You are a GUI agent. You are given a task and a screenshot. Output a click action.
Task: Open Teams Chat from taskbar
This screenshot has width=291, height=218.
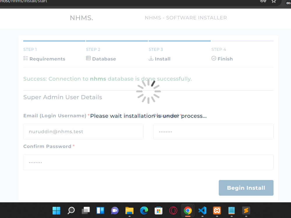pyautogui.click(x=115, y=210)
